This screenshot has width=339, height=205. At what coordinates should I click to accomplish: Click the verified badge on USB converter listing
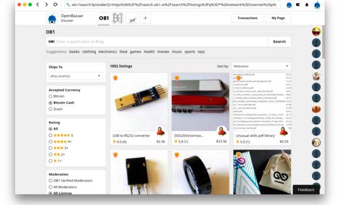click(x=116, y=78)
